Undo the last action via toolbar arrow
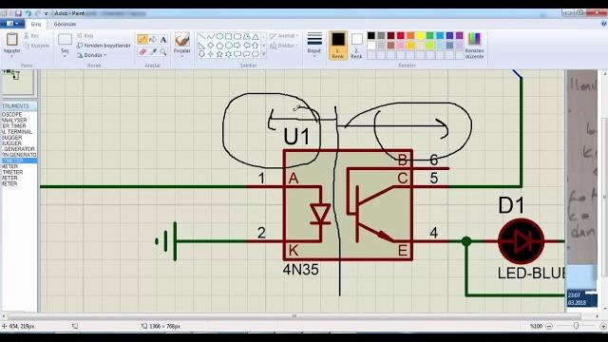Viewport: 608px width, 342px height. (x=28, y=13)
